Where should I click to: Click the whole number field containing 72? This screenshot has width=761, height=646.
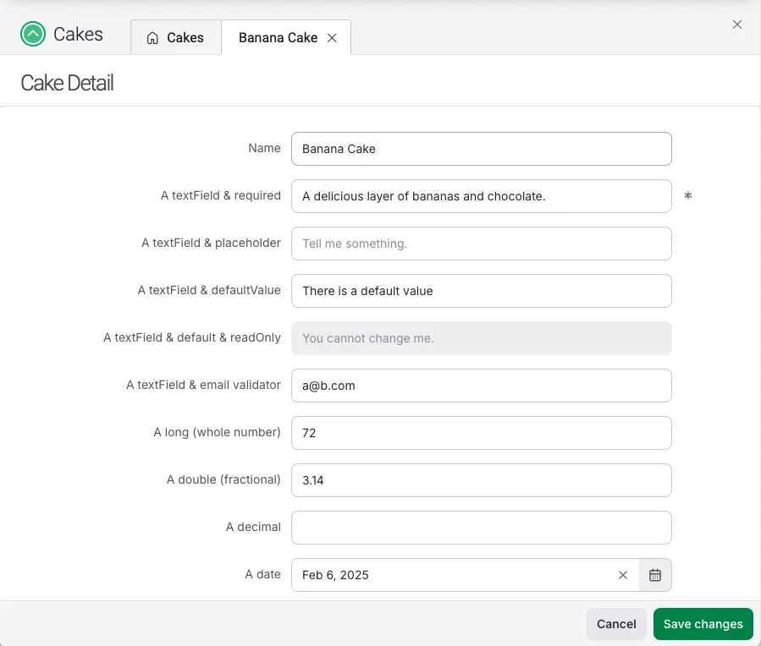pos(481,433)
